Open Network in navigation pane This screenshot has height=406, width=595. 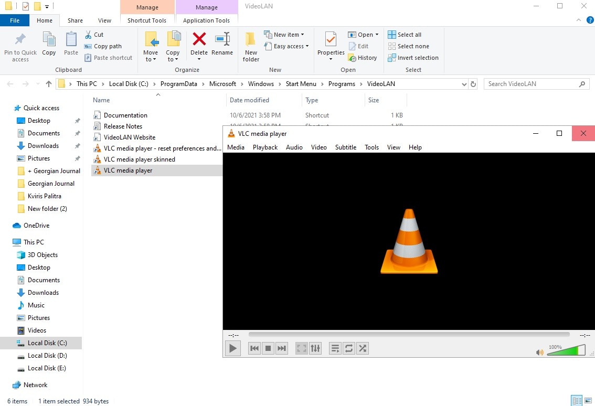(35, 384)
